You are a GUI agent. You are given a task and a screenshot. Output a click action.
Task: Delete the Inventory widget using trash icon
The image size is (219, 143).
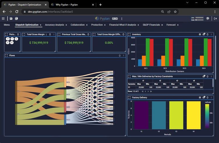click(207, 34)
